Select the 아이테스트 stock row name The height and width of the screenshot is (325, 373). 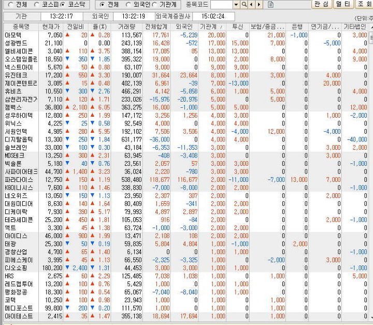point(19,316)
